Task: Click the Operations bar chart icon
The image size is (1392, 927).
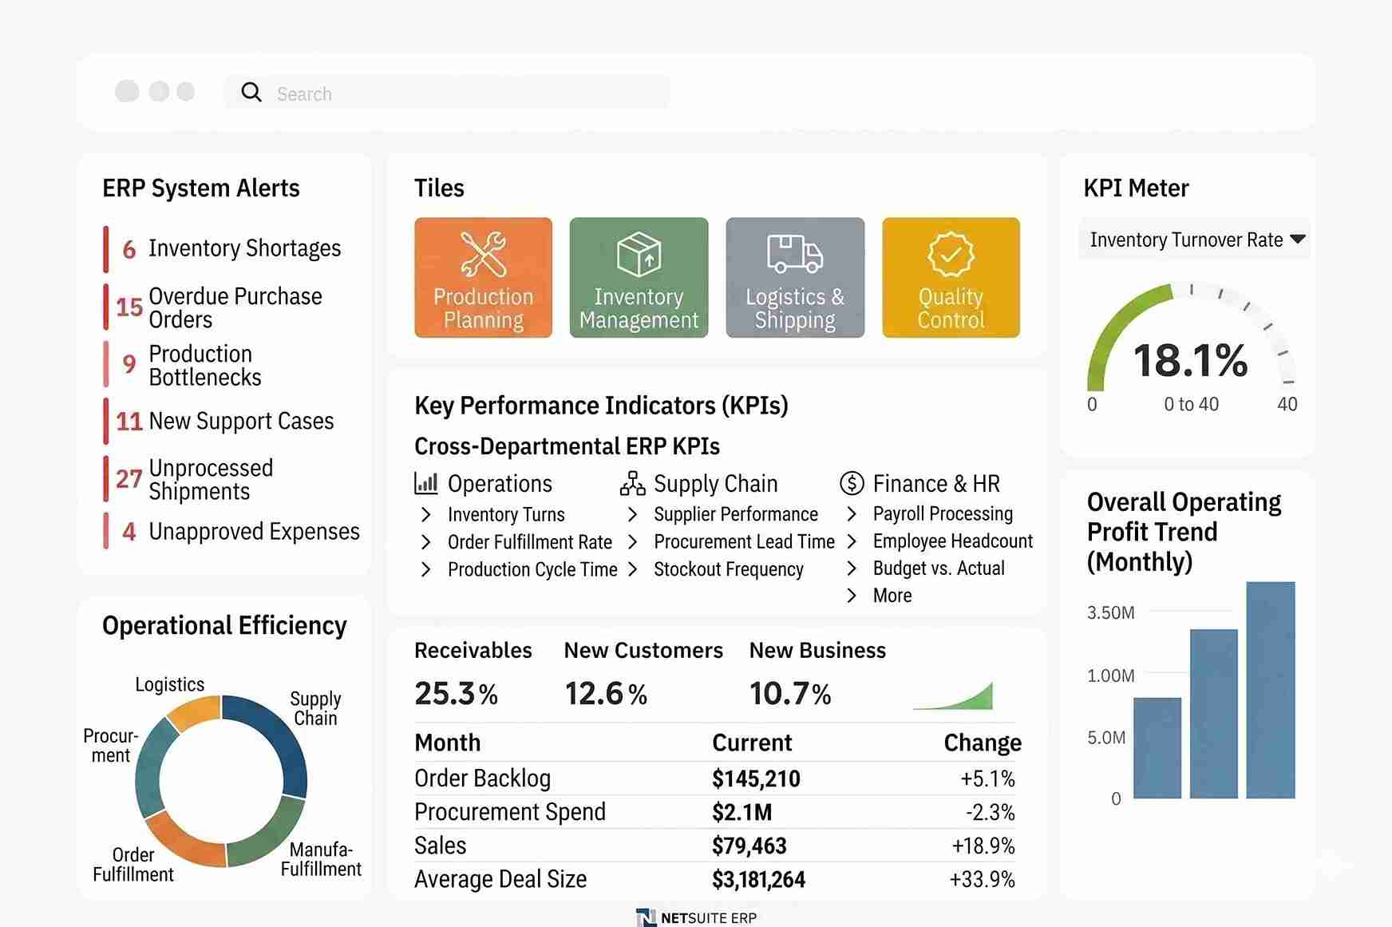Action: (x=426, y=482)
